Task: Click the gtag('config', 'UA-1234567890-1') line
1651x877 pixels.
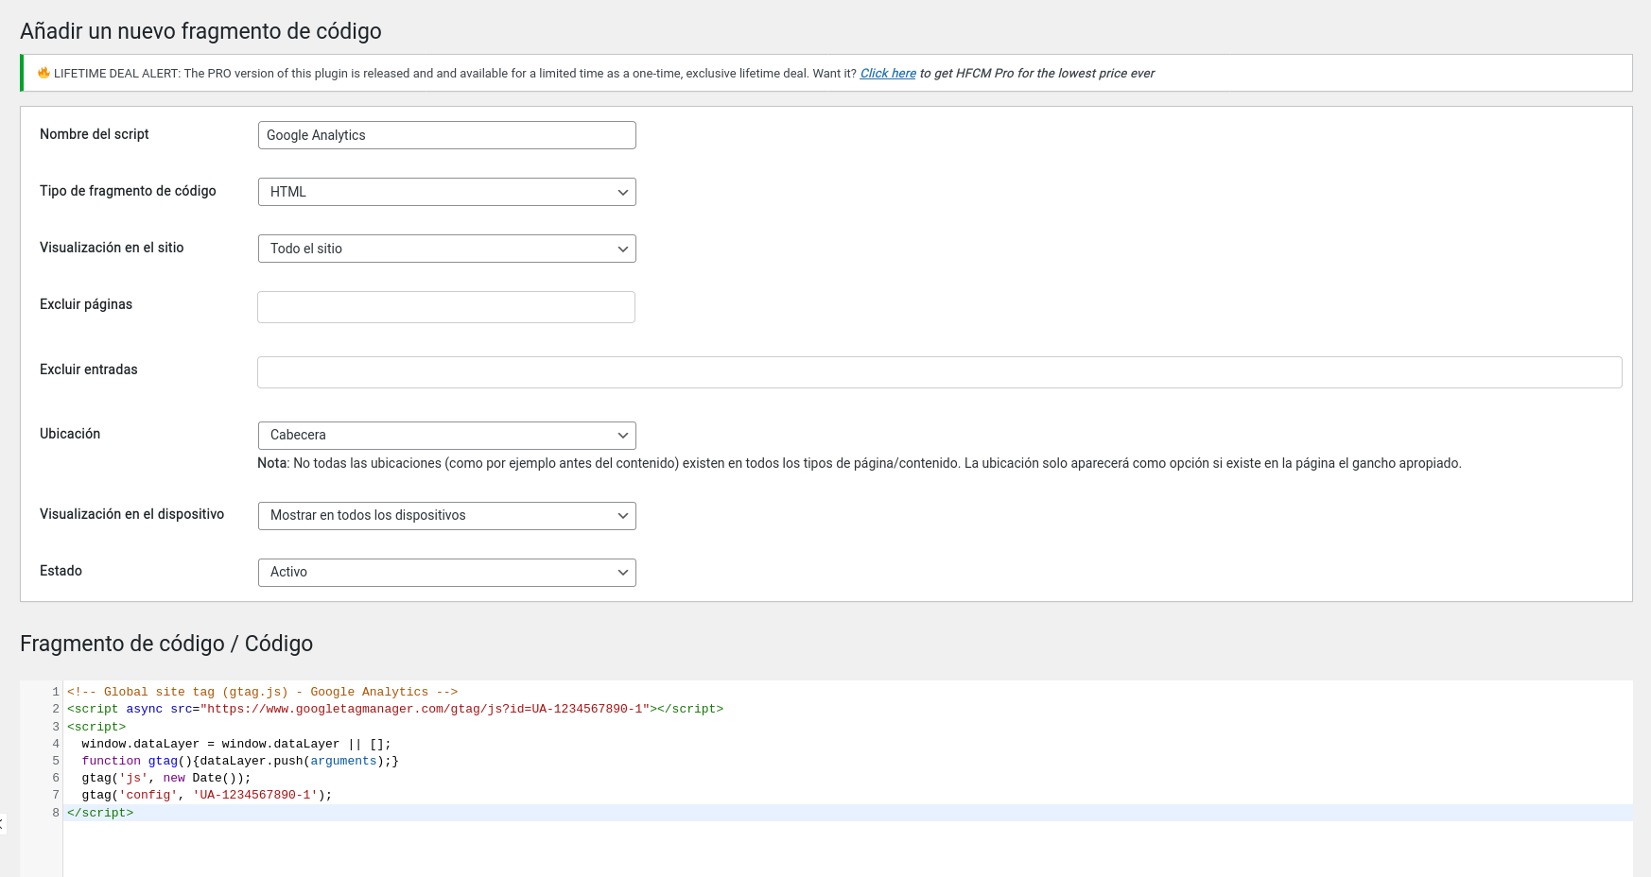Action: 207,795
